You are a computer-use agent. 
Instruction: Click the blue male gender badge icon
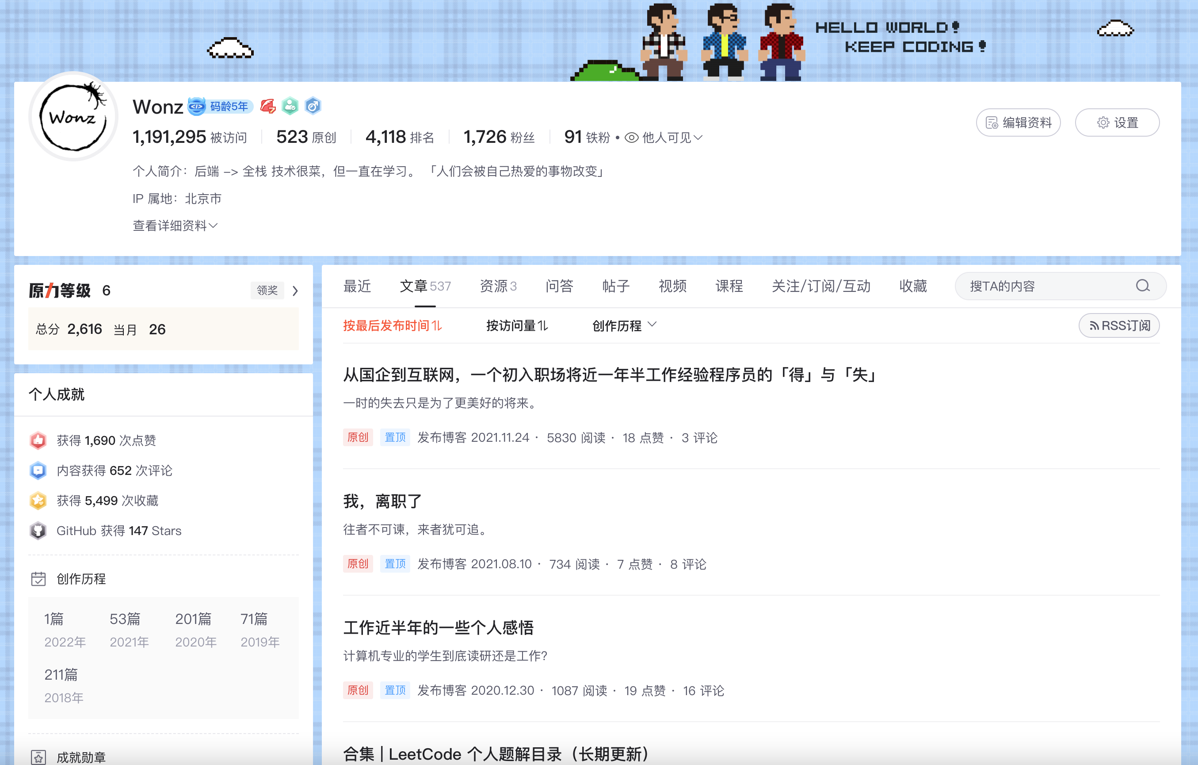(x=313, y=106)
